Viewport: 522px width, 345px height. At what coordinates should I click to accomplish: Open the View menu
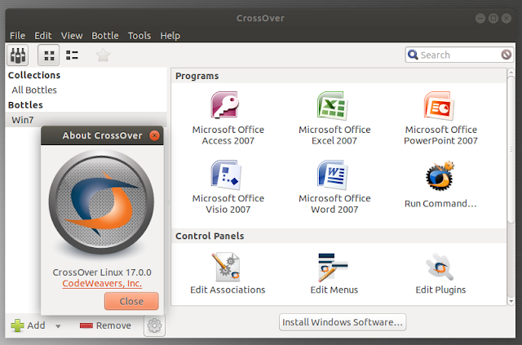coord(72,36)
